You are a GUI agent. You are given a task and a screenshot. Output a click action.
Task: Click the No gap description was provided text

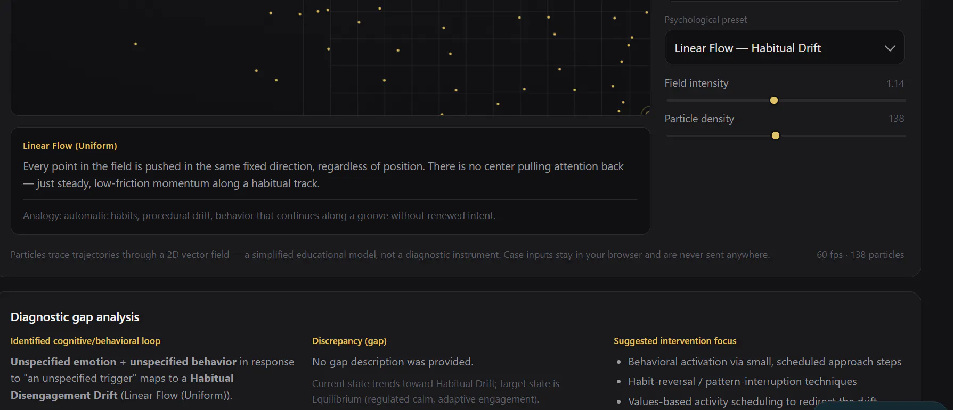click(x=393, y=362)
